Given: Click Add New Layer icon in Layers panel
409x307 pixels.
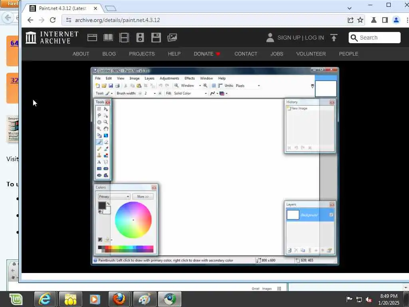Looking at the screenshot, I should [289, 250].
